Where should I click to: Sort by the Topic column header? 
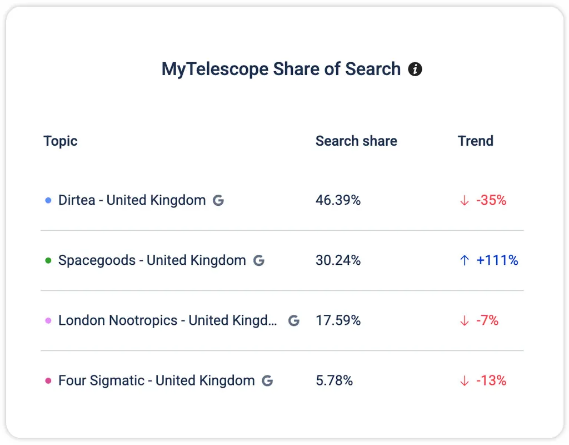(x=61, y=141)
